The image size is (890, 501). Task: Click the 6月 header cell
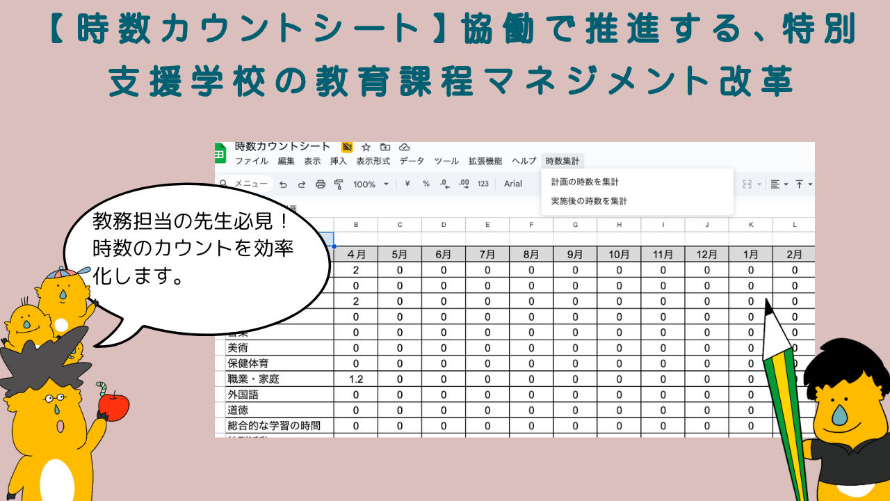444,254
